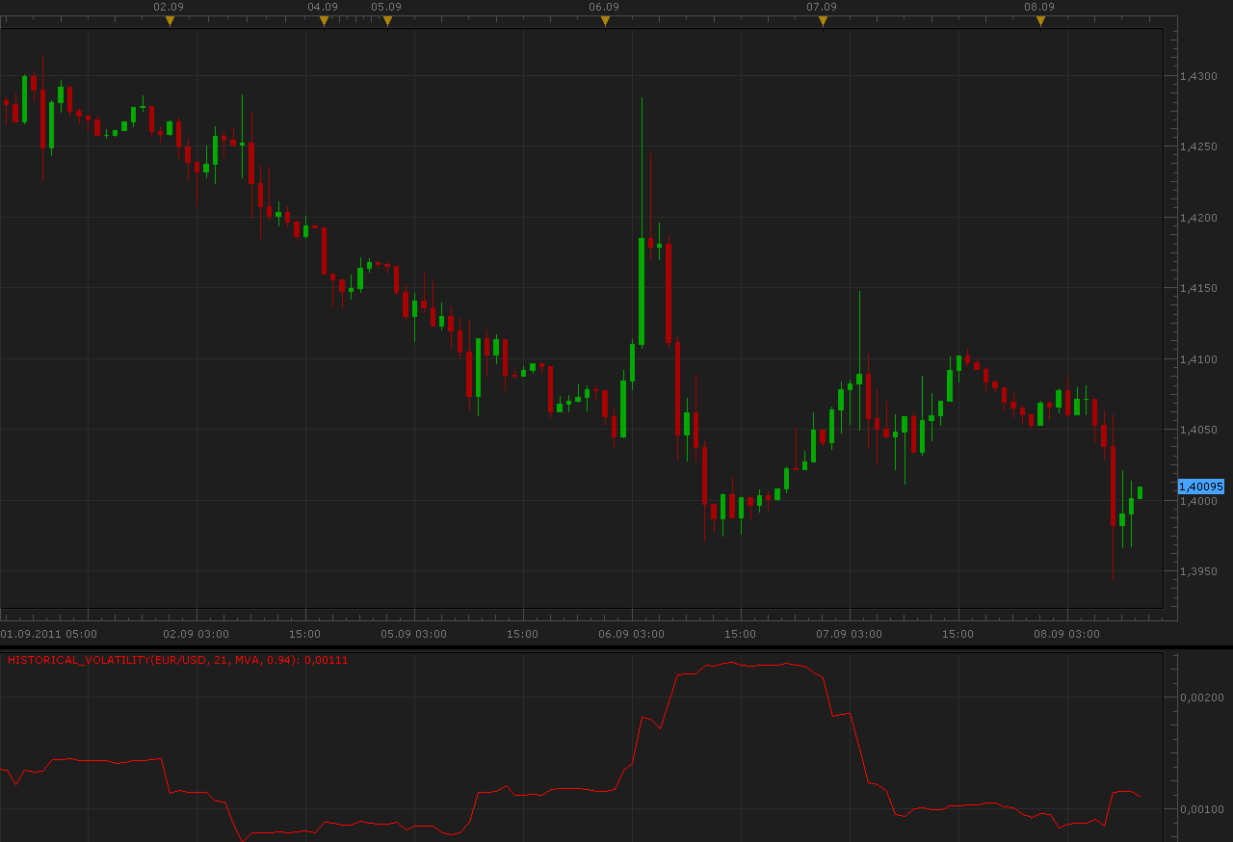Click the 06.09 date marker triangle

pos(605,20)
